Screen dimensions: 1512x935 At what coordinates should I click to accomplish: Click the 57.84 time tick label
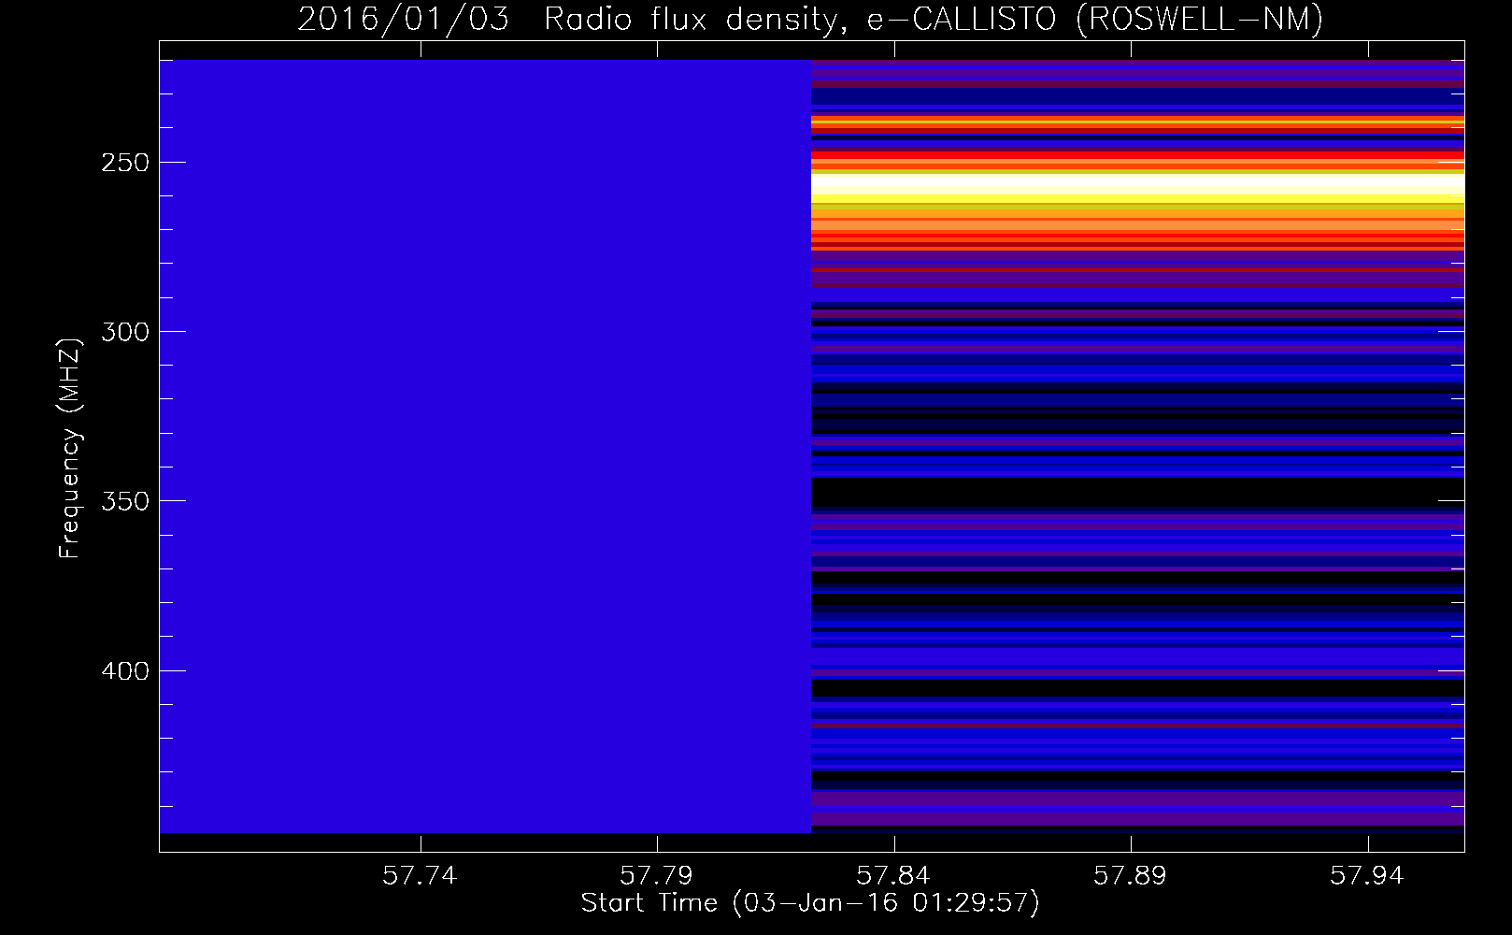coord(894,875)
